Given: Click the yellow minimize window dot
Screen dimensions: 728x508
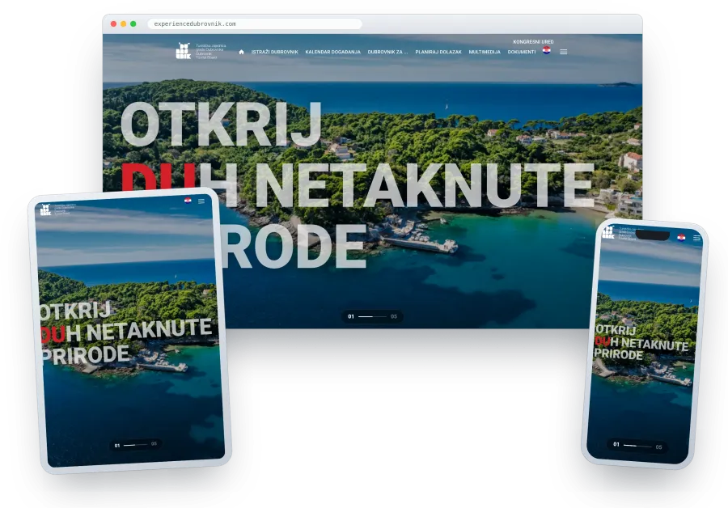Looking at the screenshot, I should pos(123,23).
